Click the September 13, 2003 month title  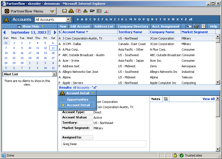[29, 32]
